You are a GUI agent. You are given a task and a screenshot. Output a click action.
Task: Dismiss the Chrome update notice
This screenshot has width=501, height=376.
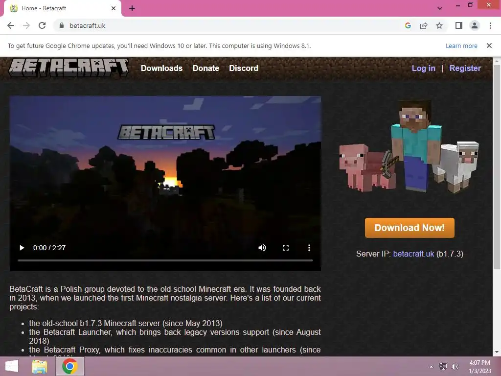(x=489, y=46)
